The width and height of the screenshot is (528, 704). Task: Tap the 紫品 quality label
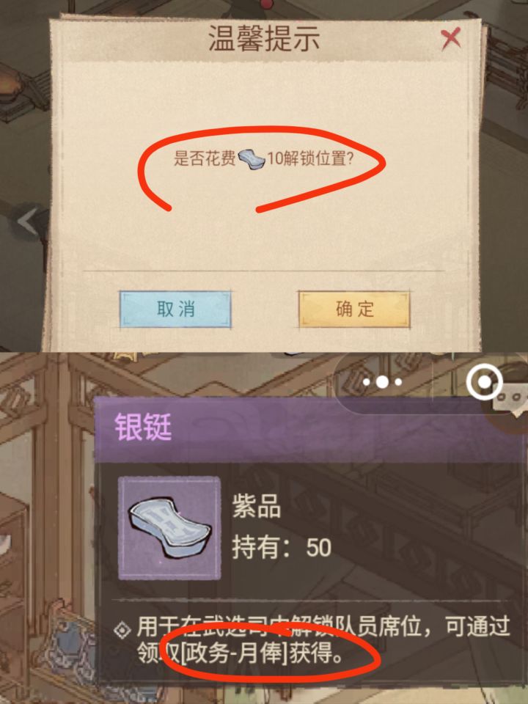pyautogui.click(x=257, y=507)
